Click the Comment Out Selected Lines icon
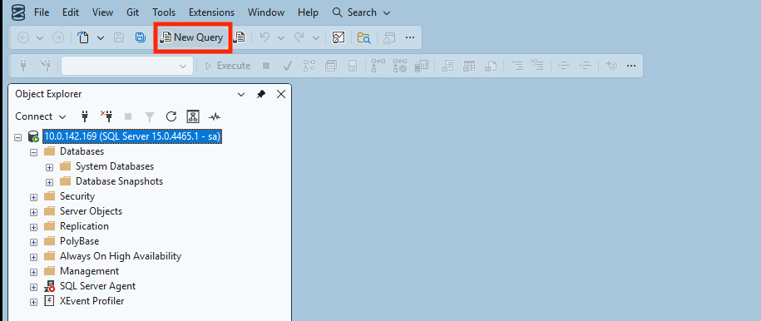The image size is (761, 321). pos(517,66)
